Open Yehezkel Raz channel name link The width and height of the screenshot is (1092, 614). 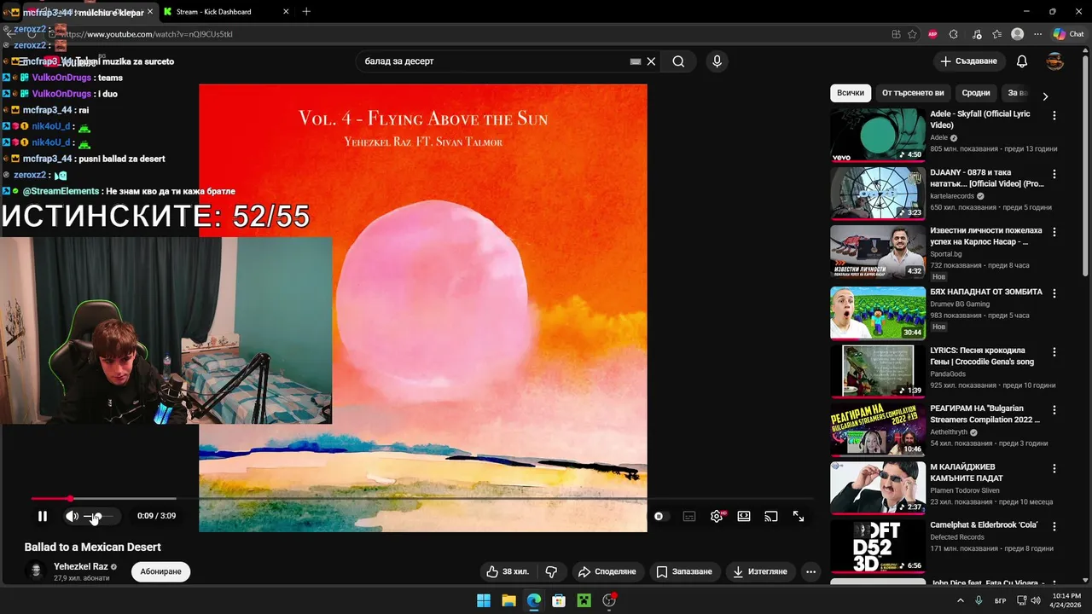(81, 566)
